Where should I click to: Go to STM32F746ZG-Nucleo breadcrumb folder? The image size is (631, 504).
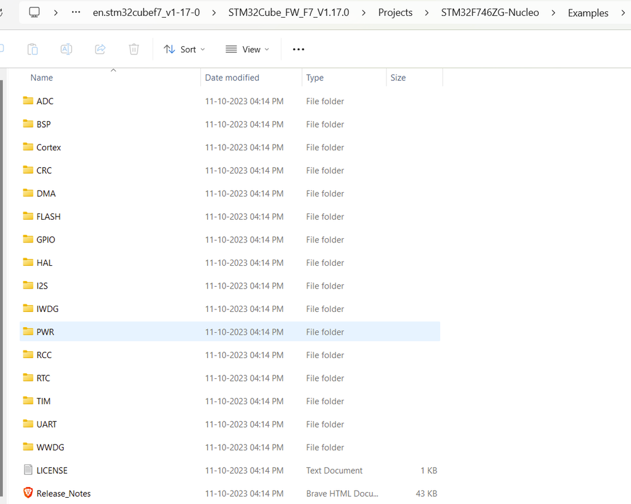point(490,13)
